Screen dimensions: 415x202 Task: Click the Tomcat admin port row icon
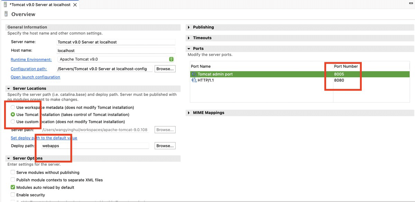[194, 74]
